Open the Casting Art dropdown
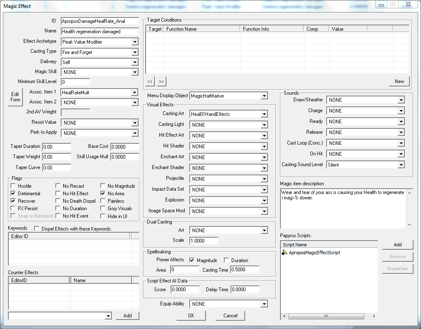Viewport: 421px width, 329px height. 264,114
